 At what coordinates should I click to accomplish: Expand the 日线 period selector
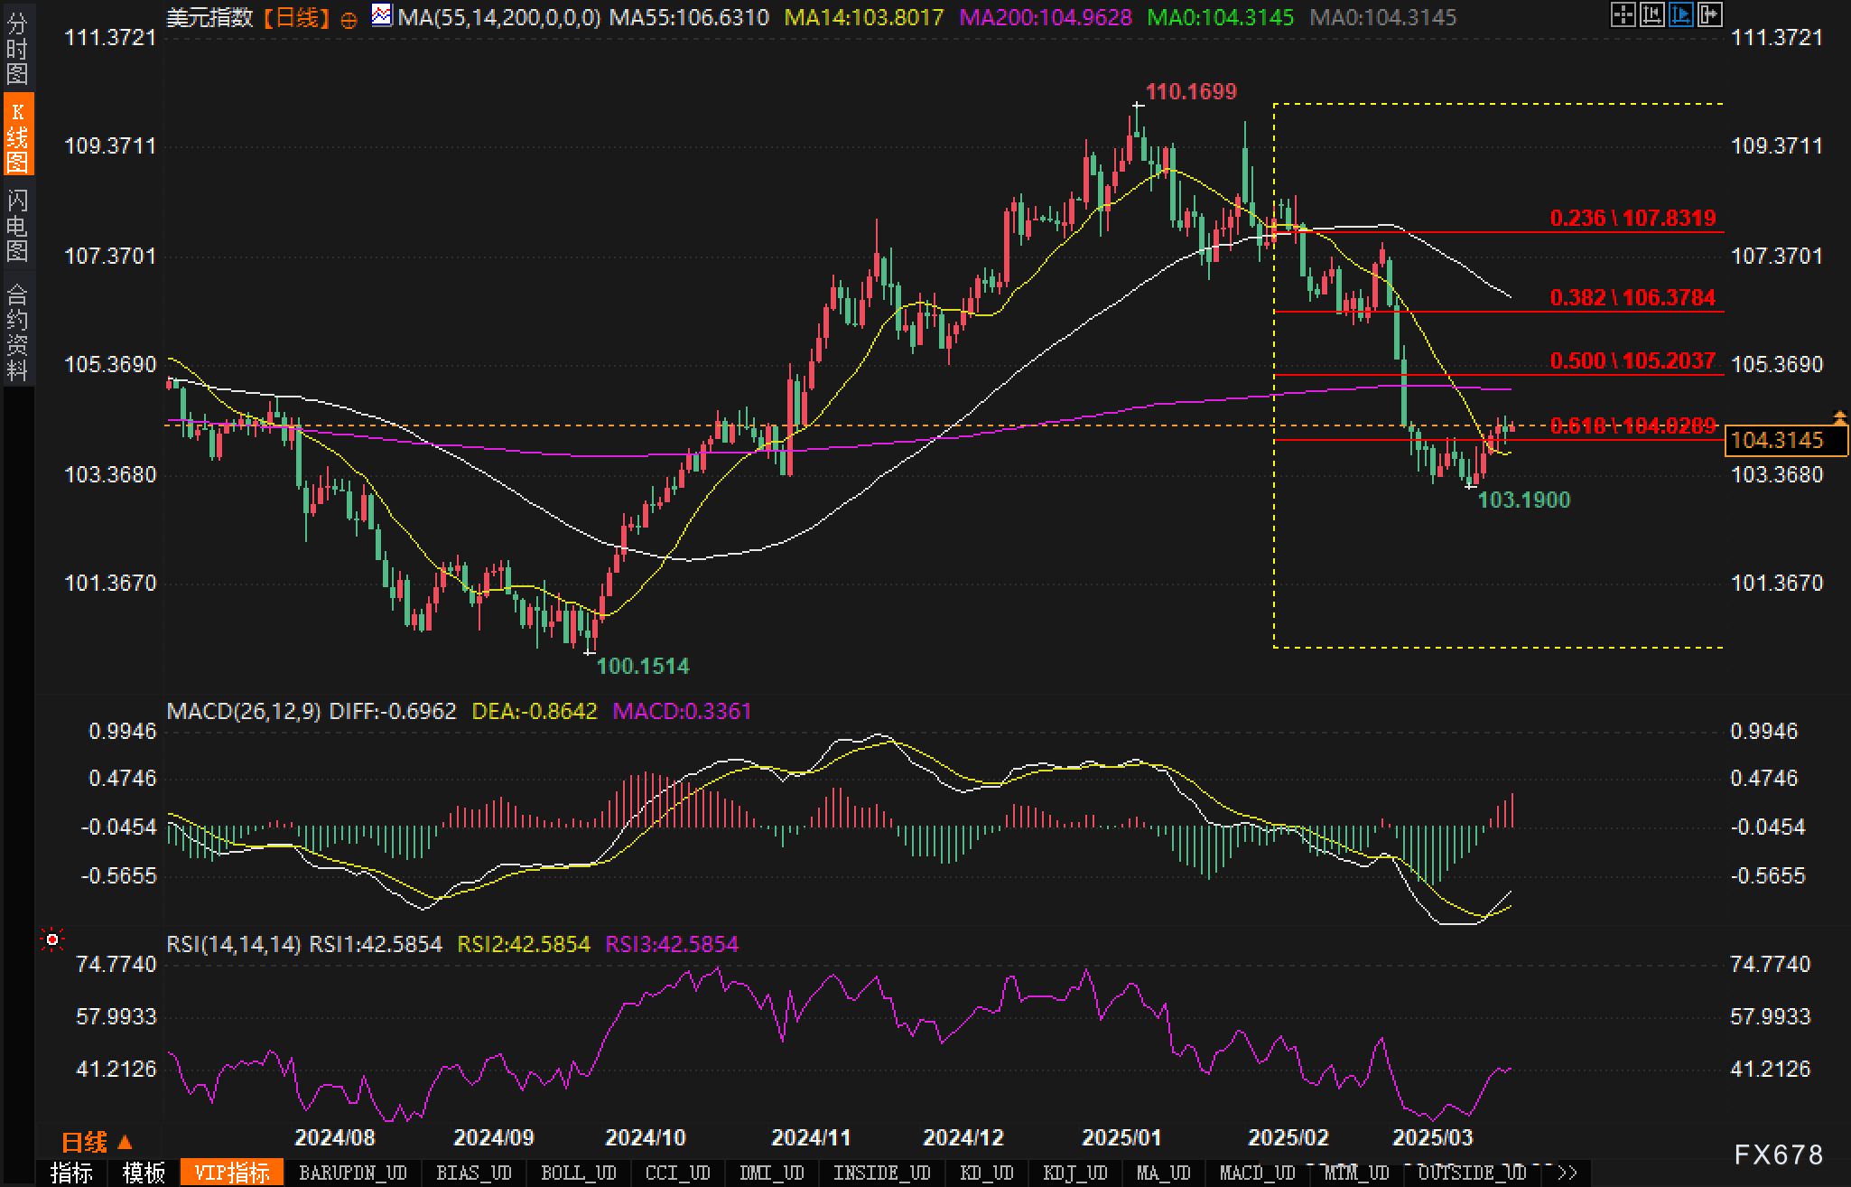point(97,1142)
